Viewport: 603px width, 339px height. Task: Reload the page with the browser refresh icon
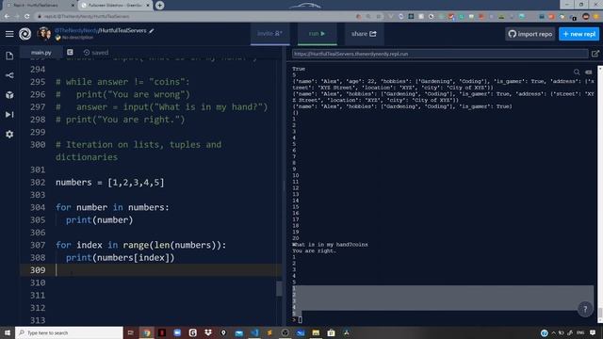pyautogui.click(x=26, y=17)
